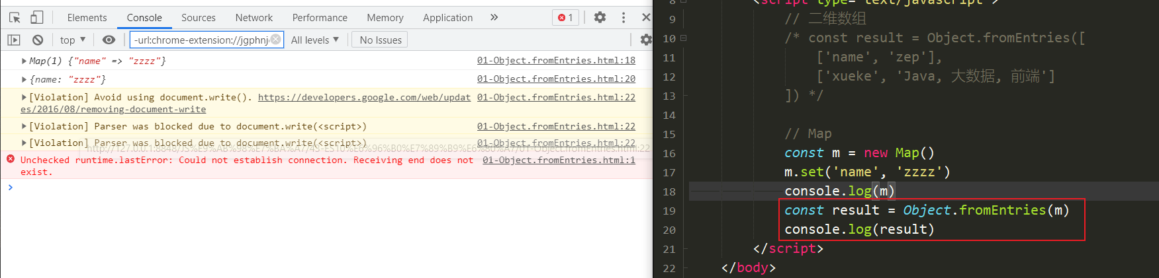Click the red error icon on runtime.lastError

click(x=11, y=159)
